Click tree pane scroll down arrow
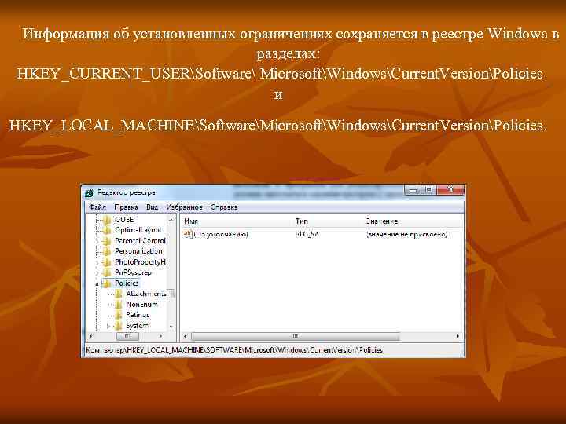Screen dimensions: 566x424 (x=171, y=327)
